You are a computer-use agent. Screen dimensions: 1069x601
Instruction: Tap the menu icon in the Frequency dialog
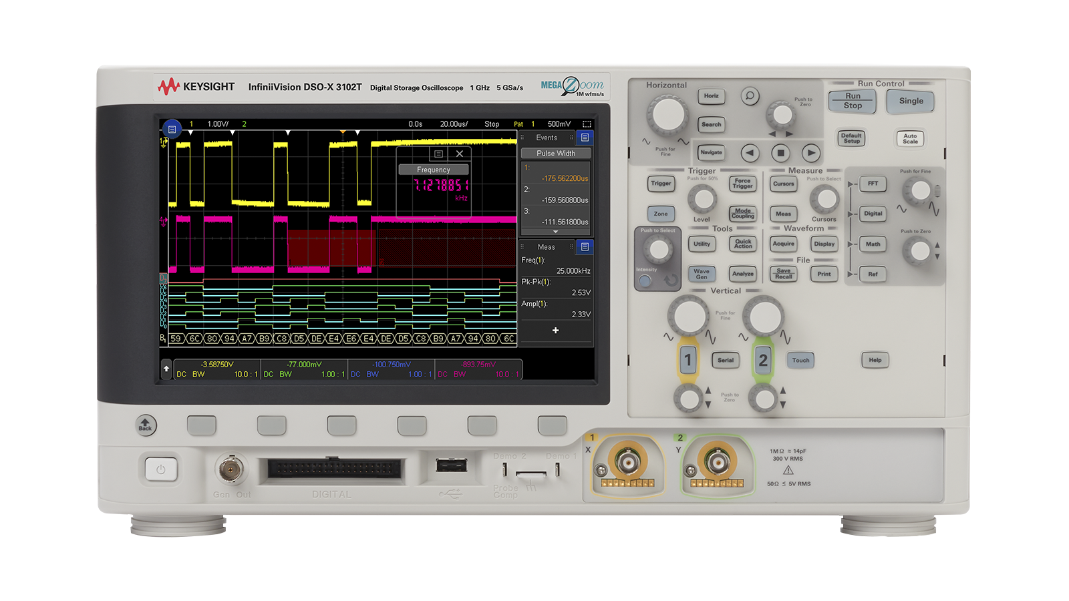coord(438,154)
